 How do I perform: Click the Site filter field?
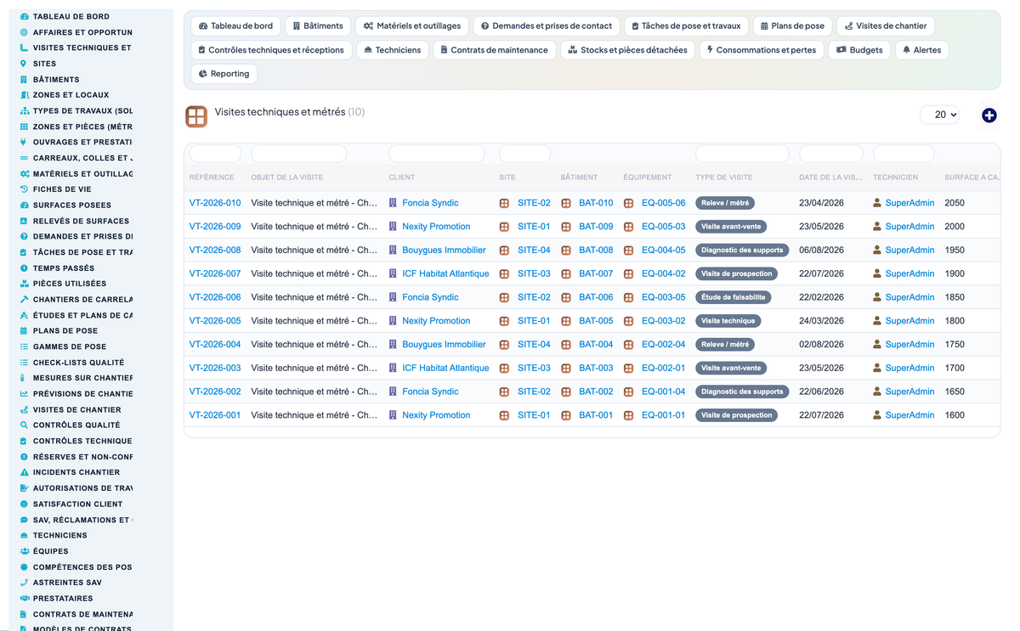[525, 154]
